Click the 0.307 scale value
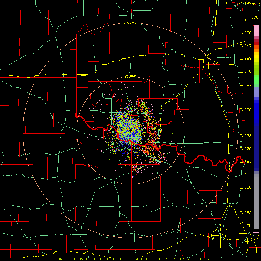This screenshot has height=261, width=261. coord(246,200)
